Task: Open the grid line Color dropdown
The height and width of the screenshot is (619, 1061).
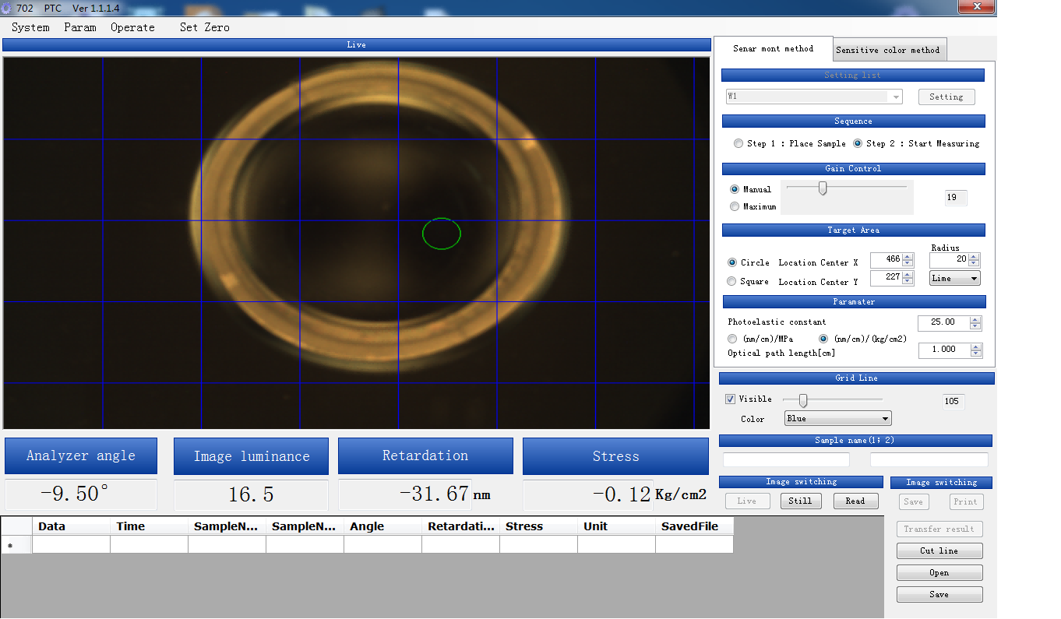Action: (x=837, y=419)
